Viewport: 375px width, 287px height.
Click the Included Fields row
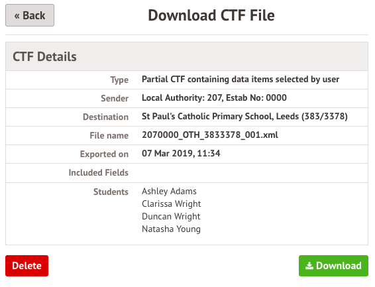pos(187,173)
